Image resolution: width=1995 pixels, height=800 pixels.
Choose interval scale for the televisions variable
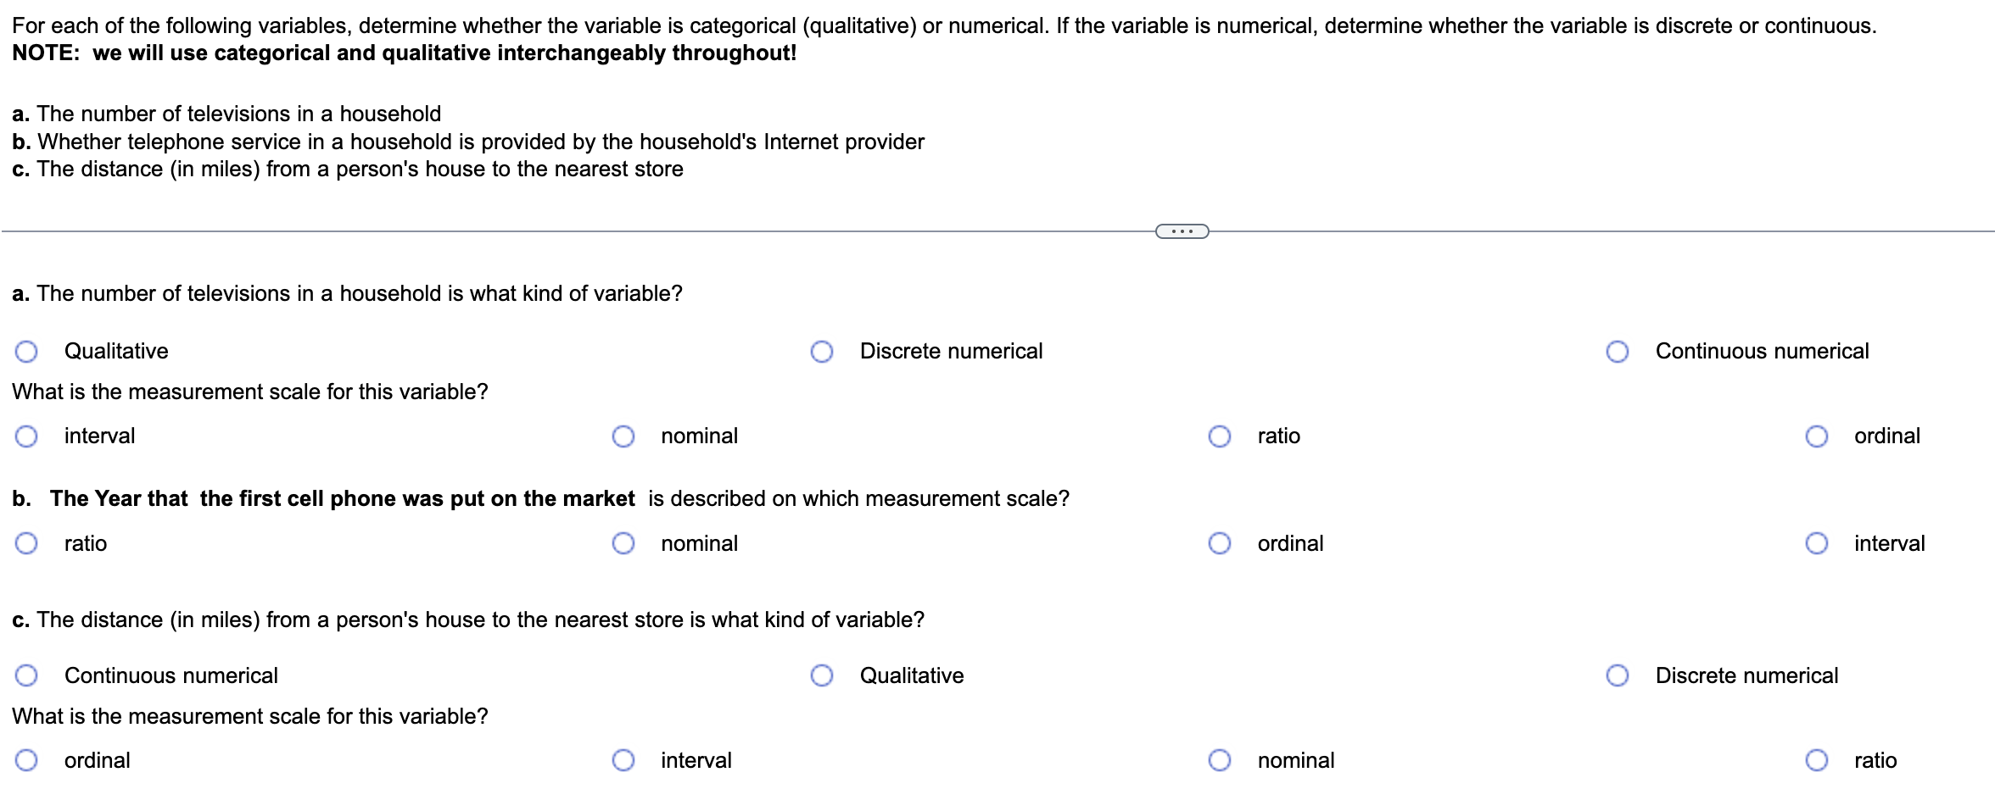pyautogui.click(x=27, y=435)
